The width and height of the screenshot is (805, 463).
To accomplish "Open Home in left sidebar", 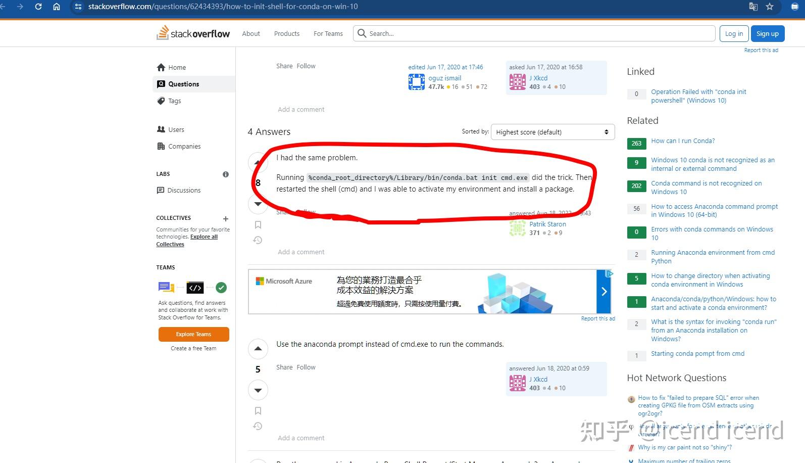I will 194,67.
